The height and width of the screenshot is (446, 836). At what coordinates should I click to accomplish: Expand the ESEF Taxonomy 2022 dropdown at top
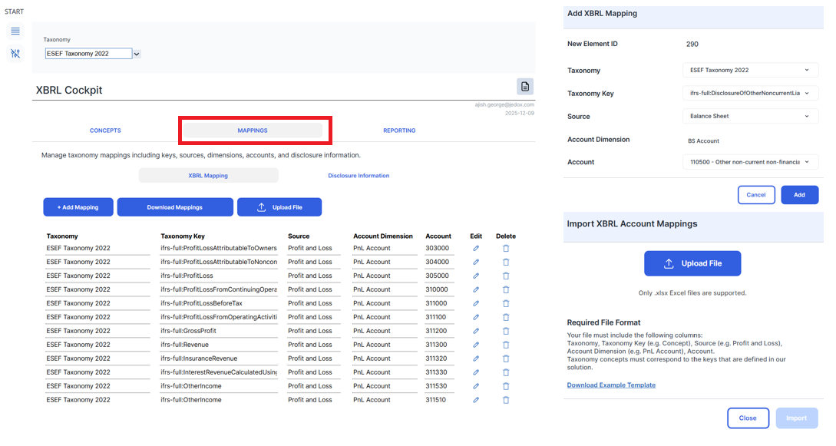click(137, 54)
